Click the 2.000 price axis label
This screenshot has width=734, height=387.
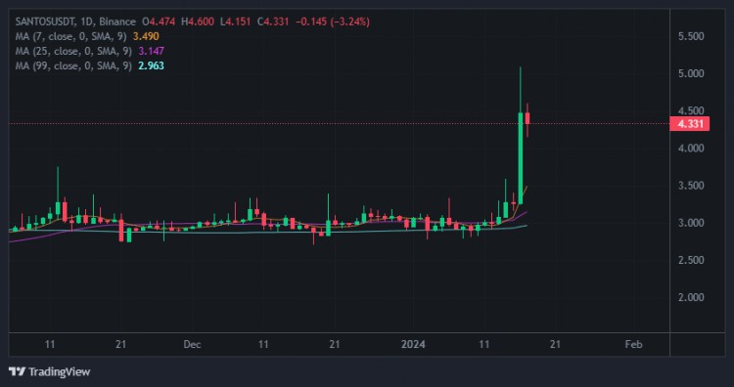coord(691,297)
